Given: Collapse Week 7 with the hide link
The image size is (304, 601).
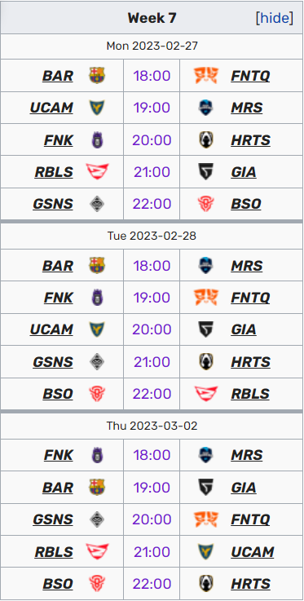Looking at the screenshot, I should click(x=275, y=18).
